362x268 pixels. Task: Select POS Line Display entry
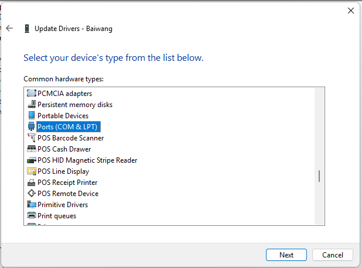click(x=63, y=171)
